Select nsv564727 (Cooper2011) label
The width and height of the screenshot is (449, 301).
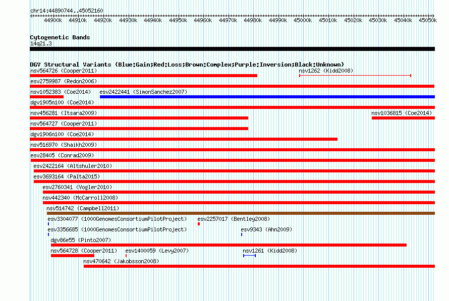pyautogui.click(x=64, y=124)
